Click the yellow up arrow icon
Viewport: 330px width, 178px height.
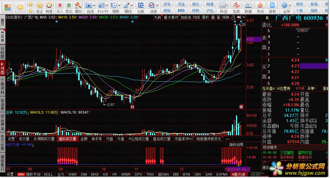(x=31, y=4)
